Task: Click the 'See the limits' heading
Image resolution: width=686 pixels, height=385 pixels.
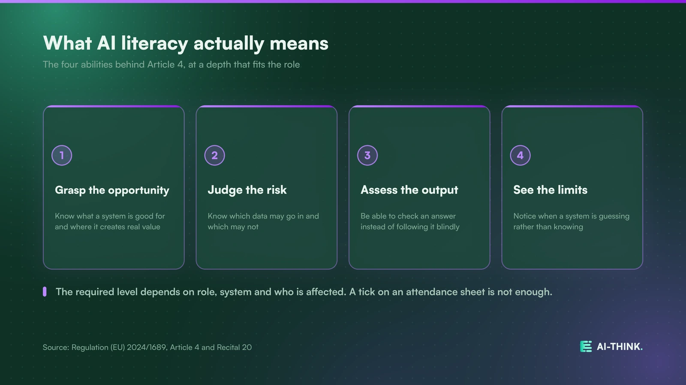Action: pyautogui.click(x=551, y=190)
